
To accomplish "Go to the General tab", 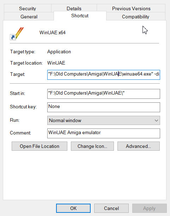I will [x=29, y=17].
